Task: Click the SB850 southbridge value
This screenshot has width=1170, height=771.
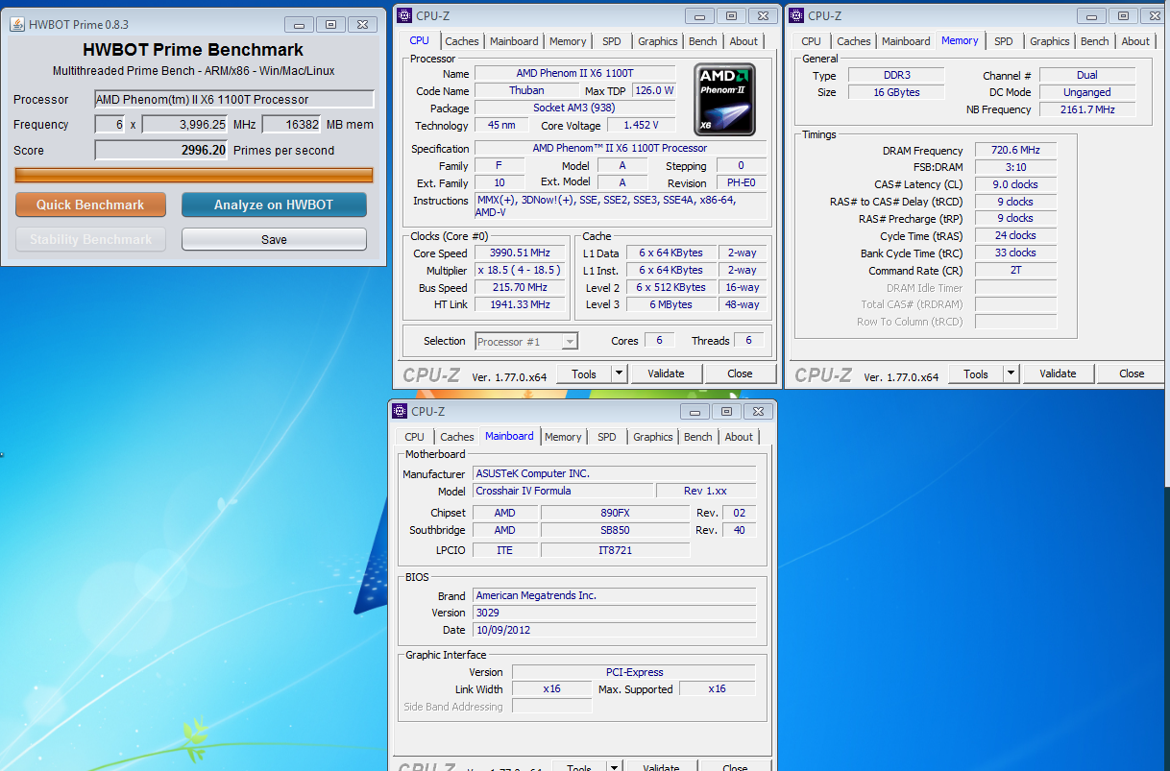Action: coord(615,530)
